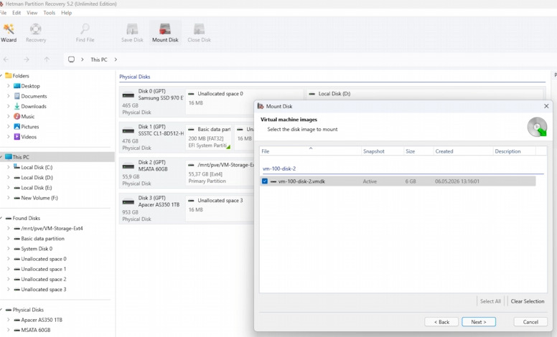The height and width of the screenshot is (337, 557).
Task: Expand /mnt/pve/VM-Storage-Ext4 found disk
Action: 8,229
